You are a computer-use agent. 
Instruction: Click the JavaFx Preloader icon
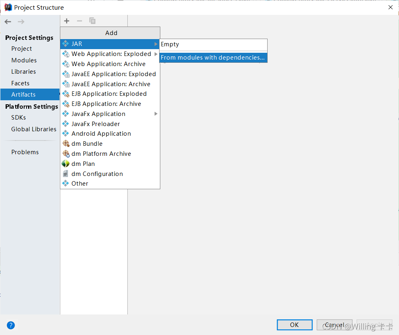point(65,124)
